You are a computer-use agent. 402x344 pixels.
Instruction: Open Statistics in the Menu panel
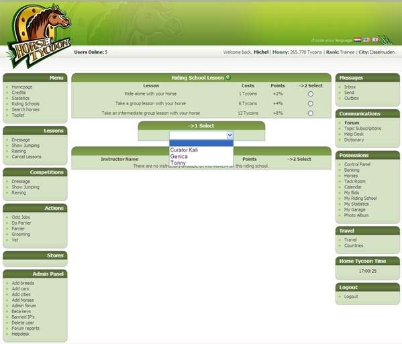click(20, 98)
